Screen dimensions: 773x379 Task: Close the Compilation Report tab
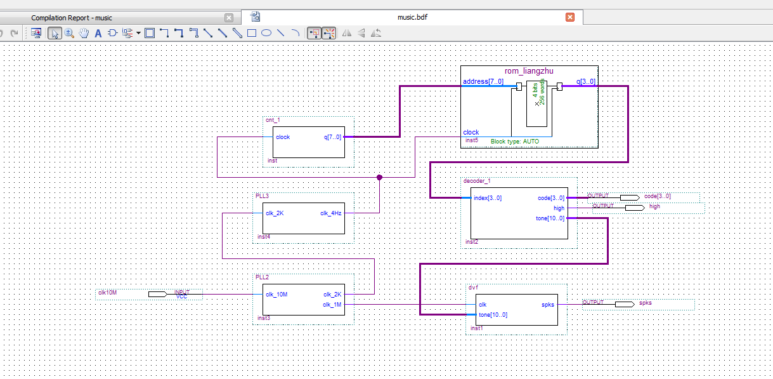coord(229,18)
